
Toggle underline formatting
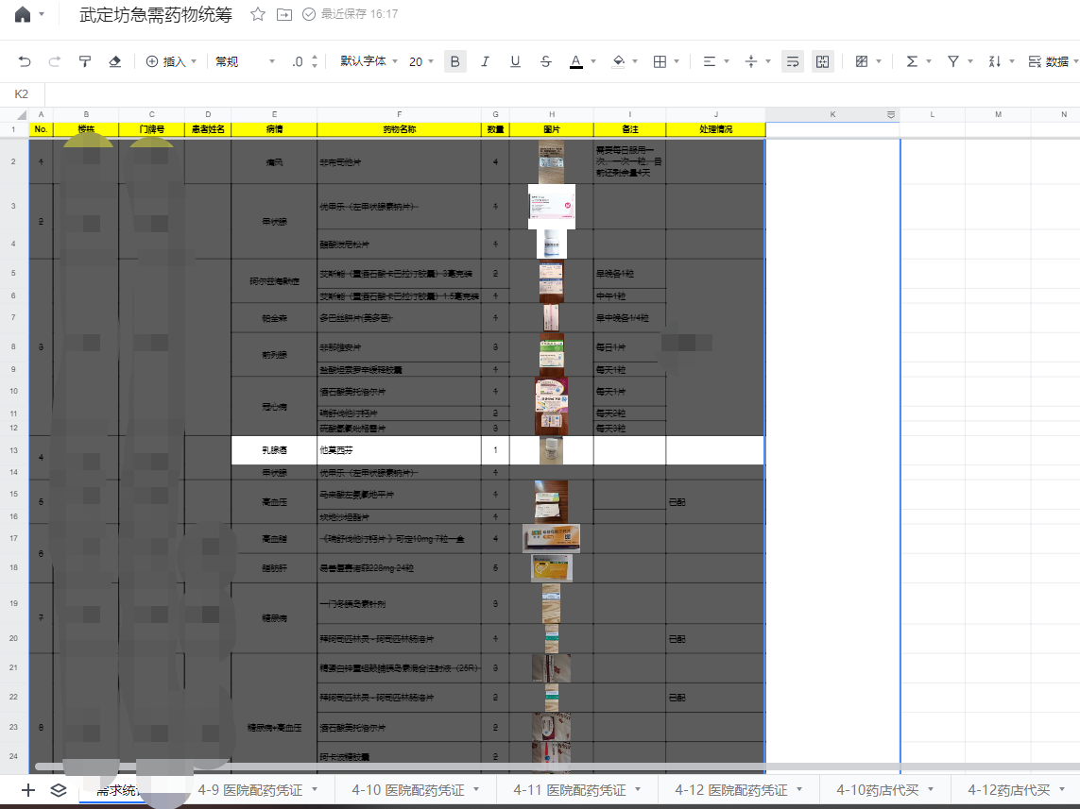tap(515, 62)
